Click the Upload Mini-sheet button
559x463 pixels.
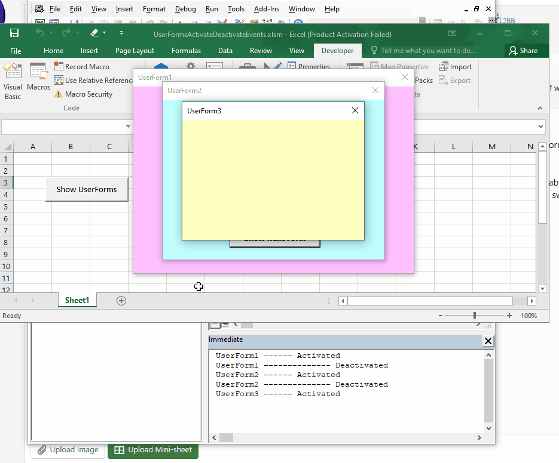point(153,450)
